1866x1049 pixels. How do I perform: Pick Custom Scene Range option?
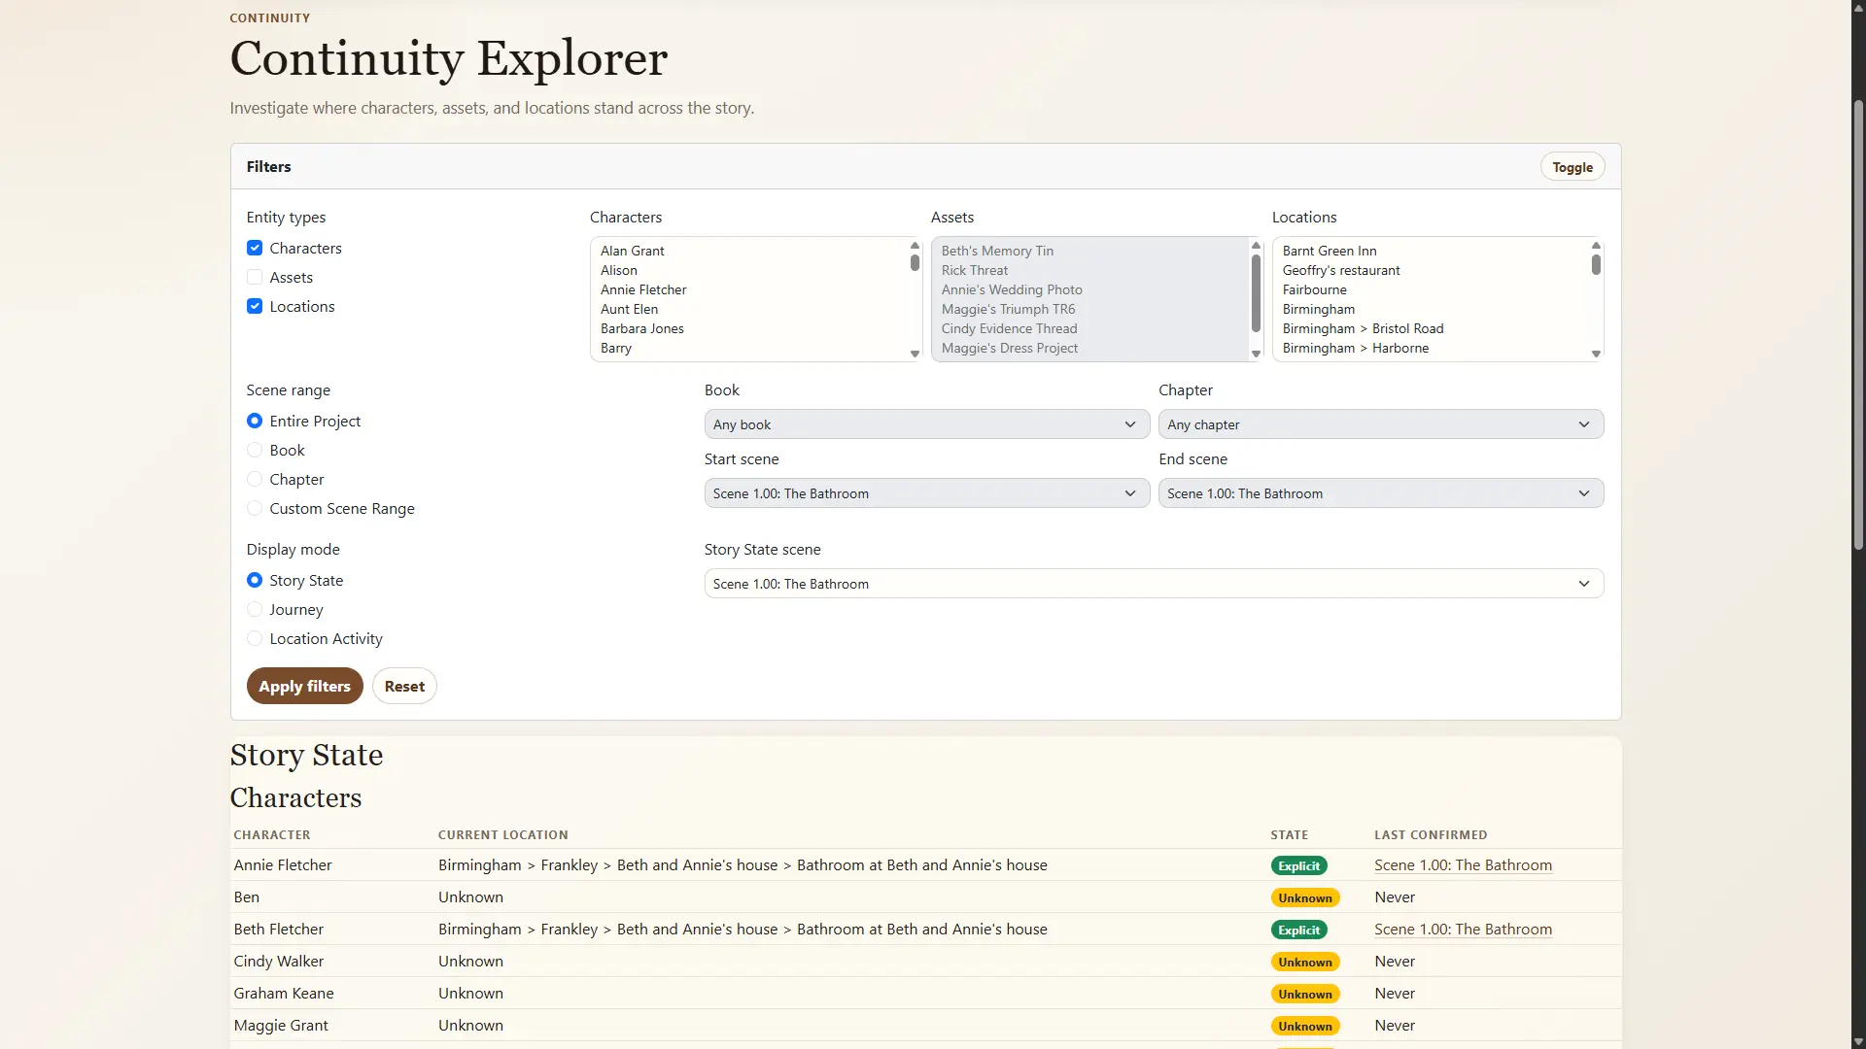(x=255, y=508)
